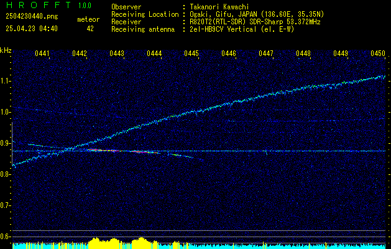
Task: Click the 0.7 kHz axis label
Action: (x=5, y=205)
